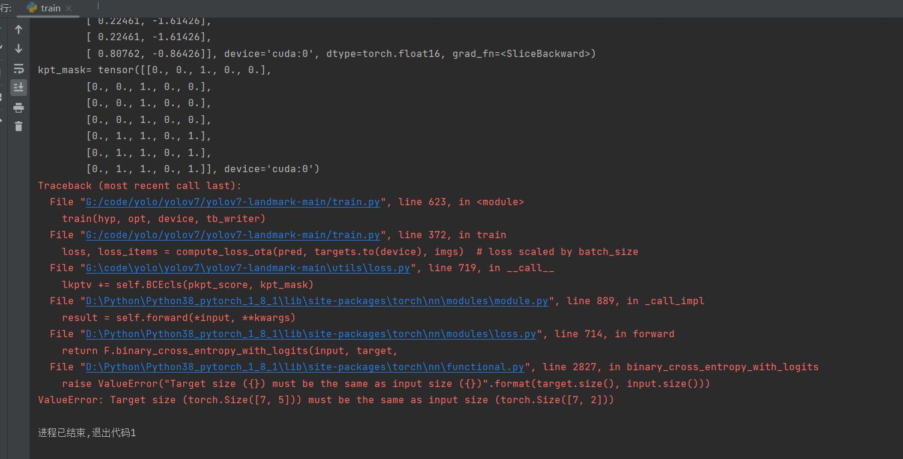903x459 pixels.
Task: Click the 进程已结束 exit message line
Action: pos(87,432)
